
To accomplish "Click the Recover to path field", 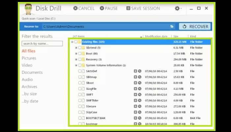I will [106, 26].
